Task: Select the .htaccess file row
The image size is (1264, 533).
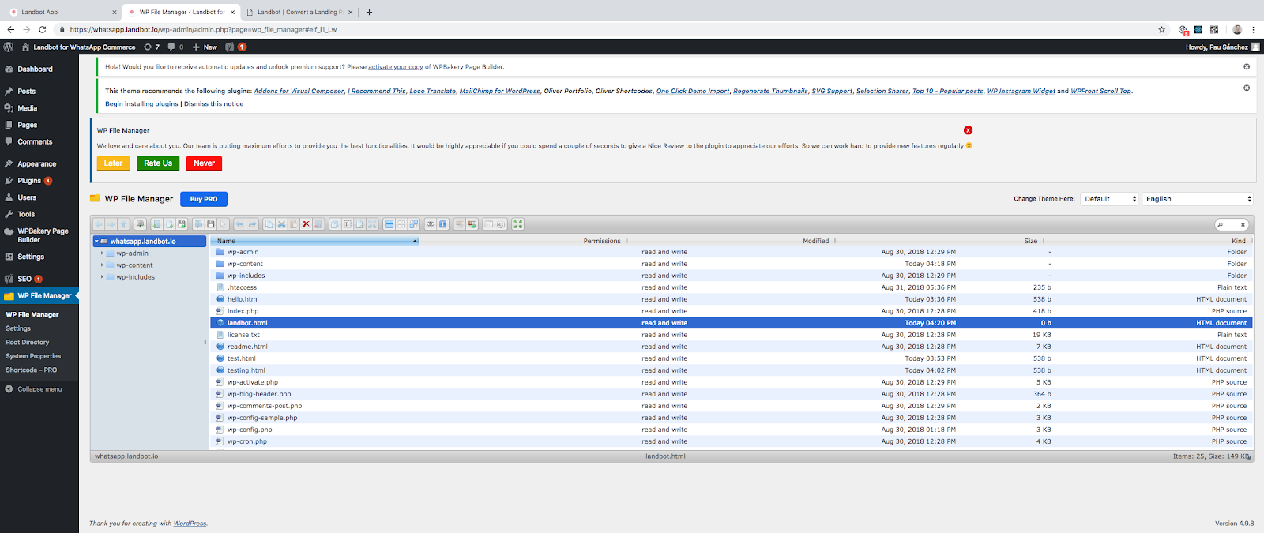Action: tap(731, 287)
